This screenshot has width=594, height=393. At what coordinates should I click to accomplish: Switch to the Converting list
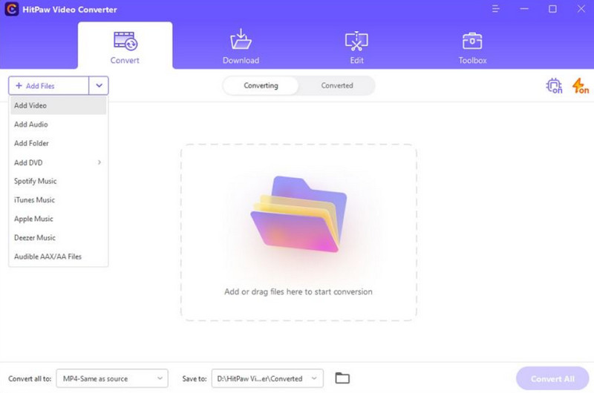(261, 85)
